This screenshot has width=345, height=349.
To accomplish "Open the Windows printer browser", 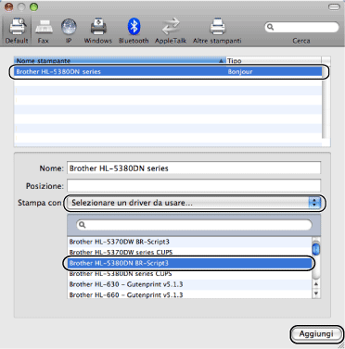I will point(98,31).
